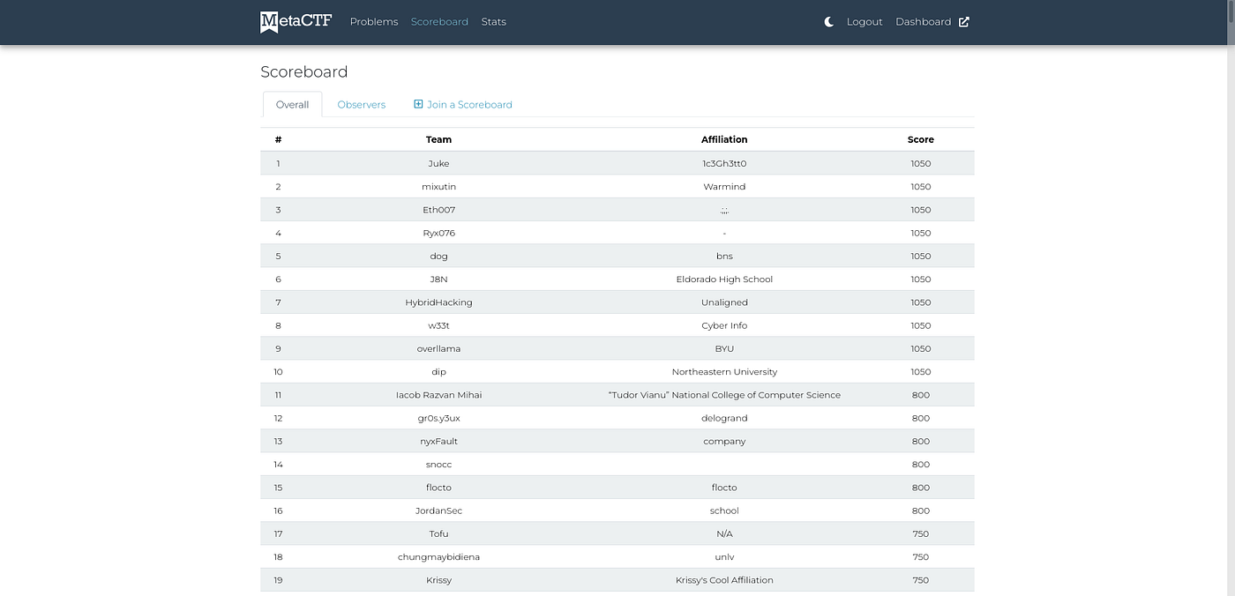The height and width of the screenshot is (596, 1235).
Task: Switch to the Observers tab
Action: click(x=362, y=104)
